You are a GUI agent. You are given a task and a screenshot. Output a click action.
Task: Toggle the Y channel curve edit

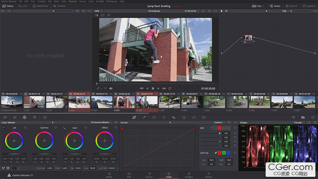(215, 128)
